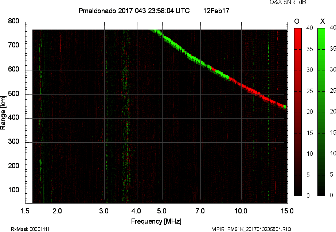Click the 'RxMask 00001111' text
Viewport: 336px width, 232px height.
coord(30,229)
